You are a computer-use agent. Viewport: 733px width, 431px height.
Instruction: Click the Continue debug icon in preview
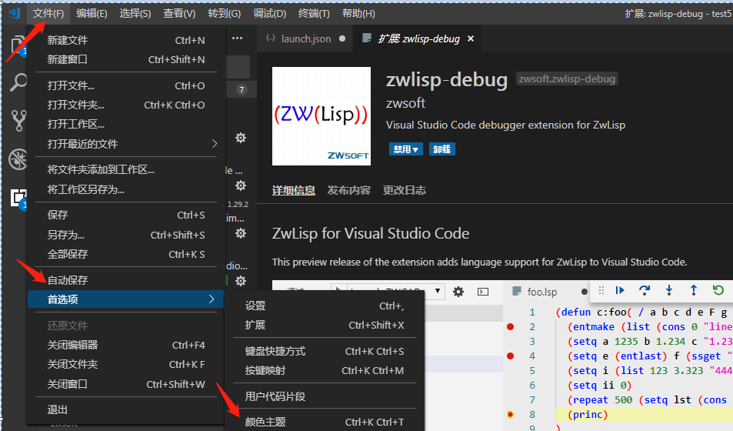620,291
